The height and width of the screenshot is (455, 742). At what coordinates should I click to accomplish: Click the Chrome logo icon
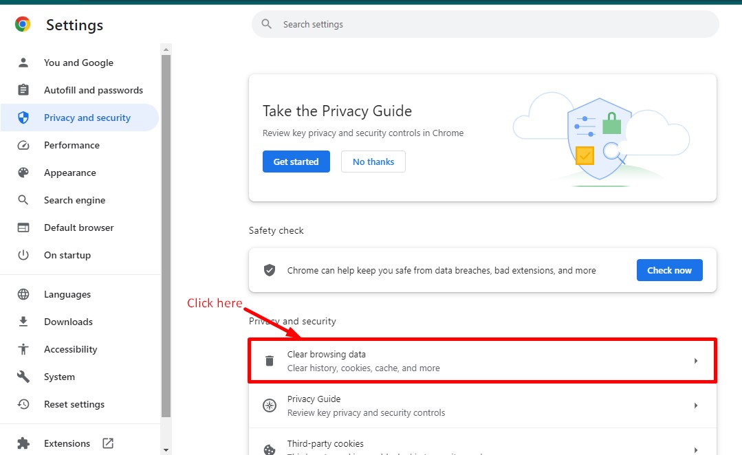pos(23,24)
